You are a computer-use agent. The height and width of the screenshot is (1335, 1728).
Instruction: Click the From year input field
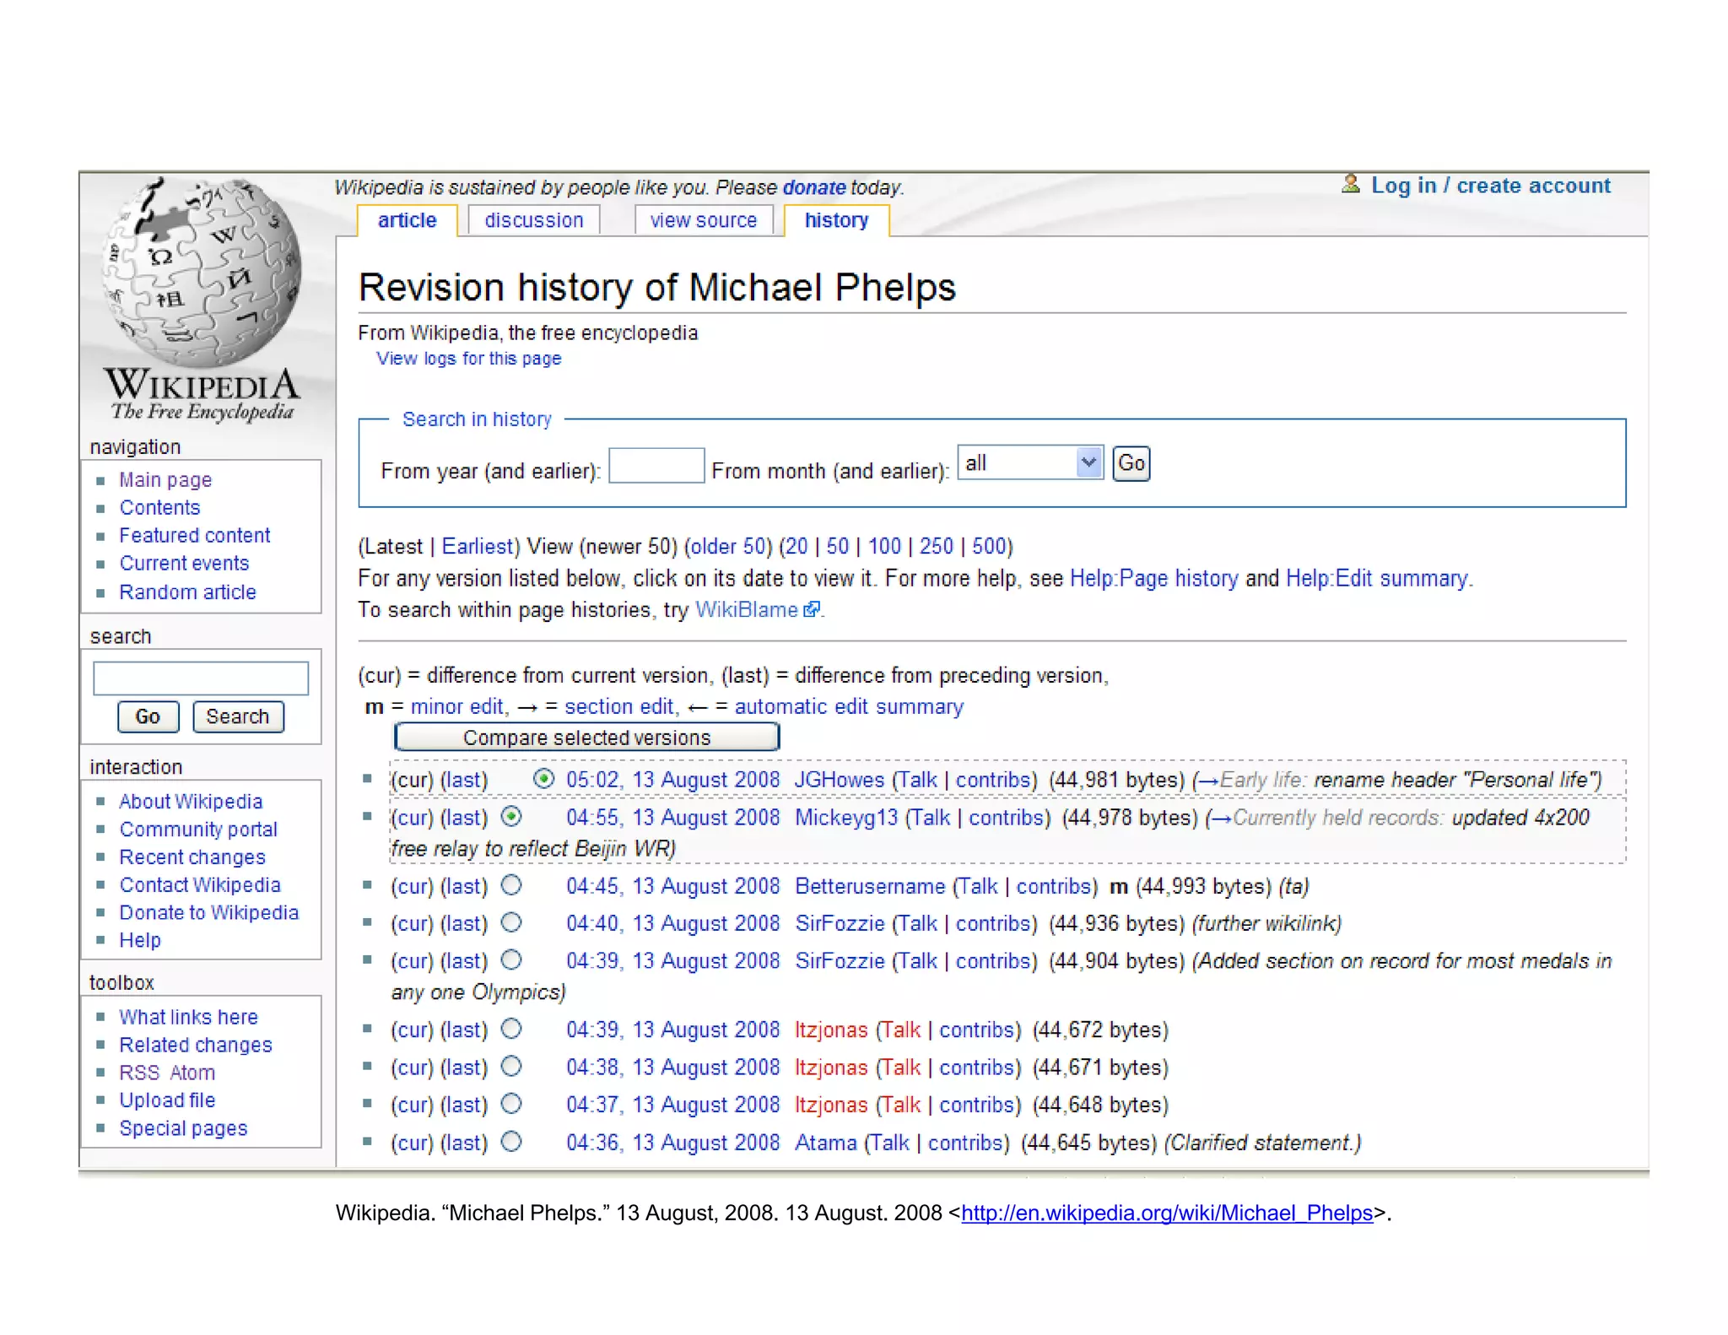point(656,466)
